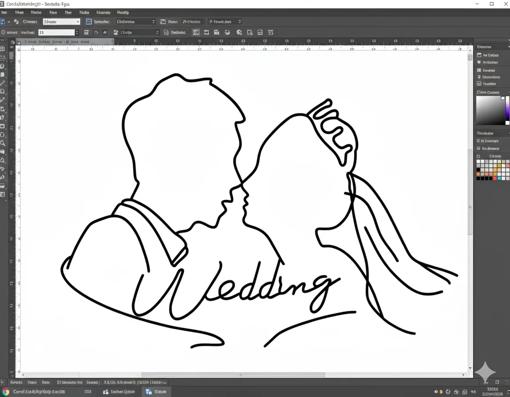Select the Zoom magnifier tool in toolbox
The image size is (510, 397).
coord(3,143)
